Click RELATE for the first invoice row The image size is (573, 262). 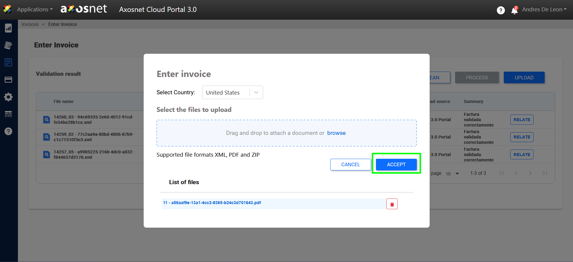(522, 120)
